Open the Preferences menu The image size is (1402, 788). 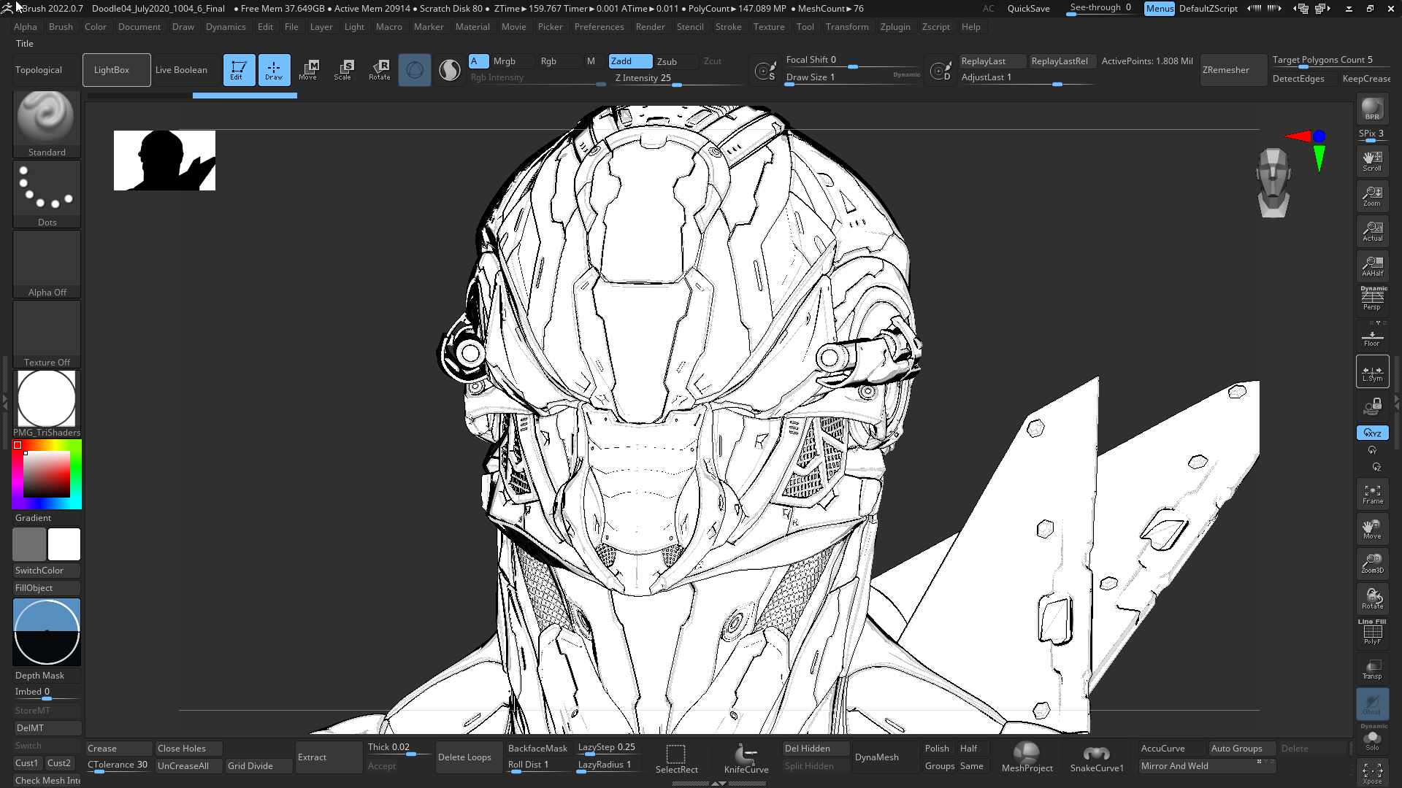coord(599,27)
